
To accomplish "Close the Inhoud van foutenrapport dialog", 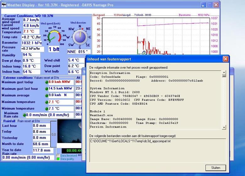I will pyautogui.click(x=226, y=59).
